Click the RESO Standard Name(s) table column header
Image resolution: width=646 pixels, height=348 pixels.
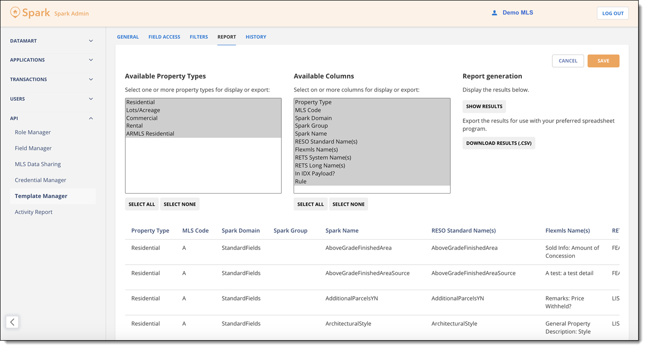pos(463,231)
